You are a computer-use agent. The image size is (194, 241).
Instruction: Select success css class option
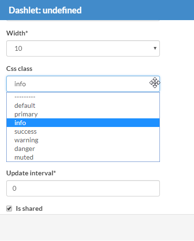click(83, 131)
